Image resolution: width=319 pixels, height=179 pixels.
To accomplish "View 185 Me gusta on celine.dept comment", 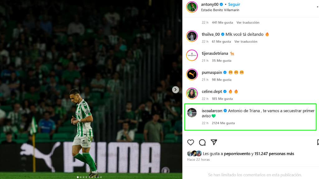I will pos(222,99).
